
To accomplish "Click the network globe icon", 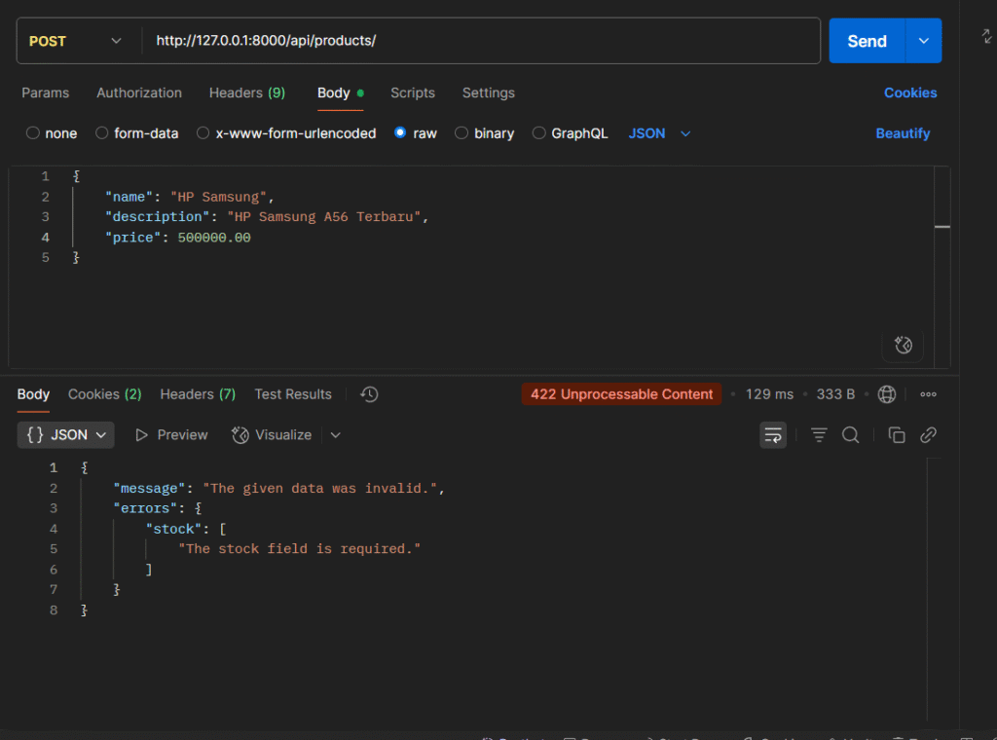I will point(886,394).
